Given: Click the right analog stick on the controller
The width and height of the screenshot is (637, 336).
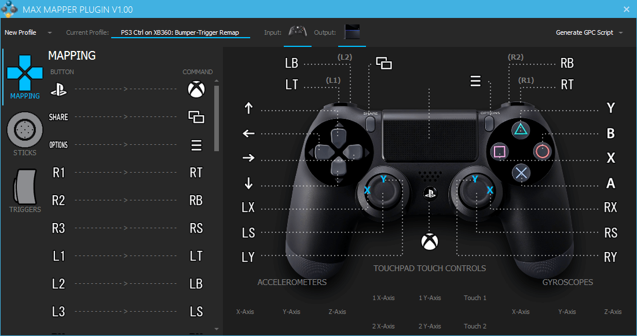Looking at the screenshot, I should 475,192.
